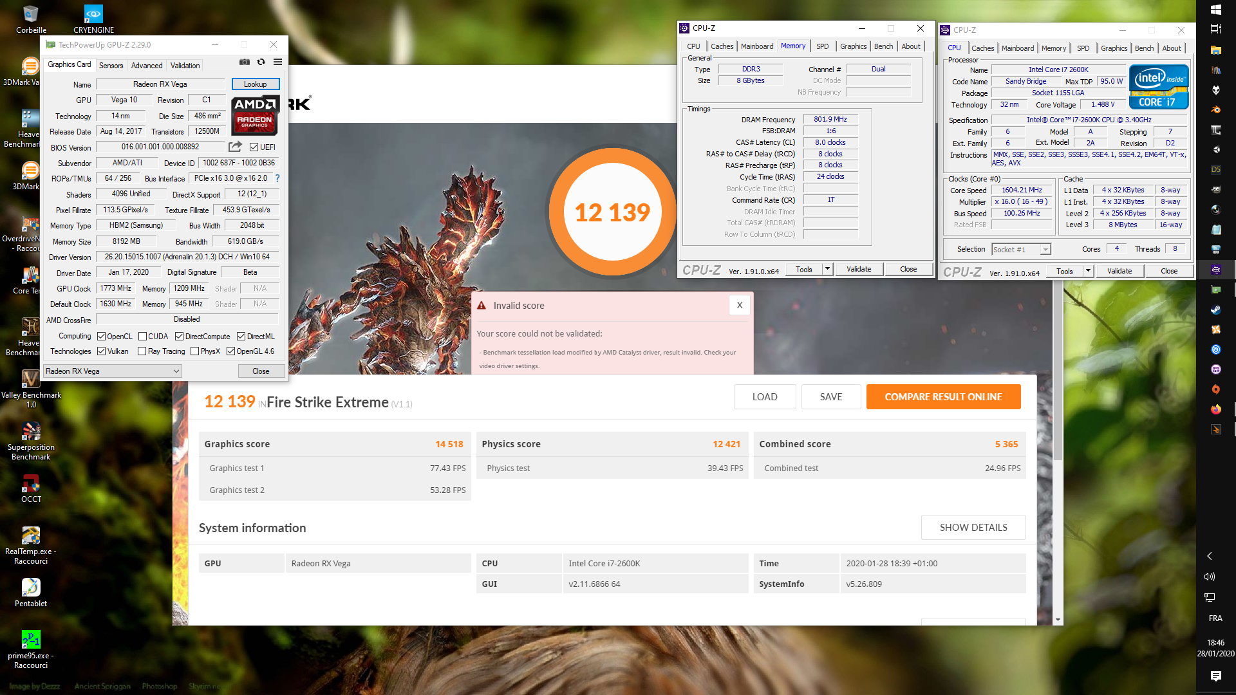1236x695 pixels.
Task: Toggle the Ray Tracing checkbox
Action: (142, 351)
